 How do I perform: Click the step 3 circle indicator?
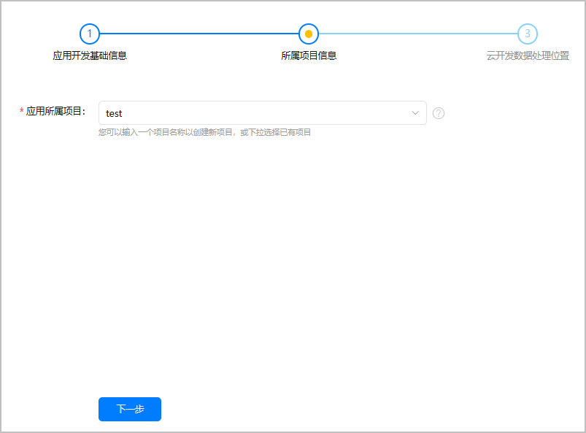[x=528, y=34]
